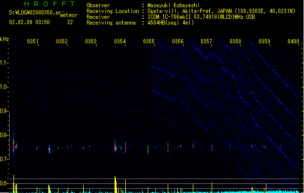Click location text Ogata-vill. Akita-Pref. JAPAN
The width and height of the screenshot is (304, 193).
click(x=189, y=11)
